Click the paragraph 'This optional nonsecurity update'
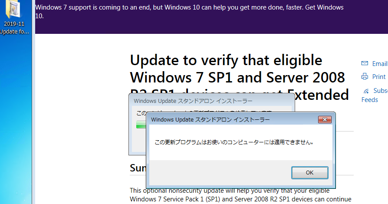 (x=240, y=195)
